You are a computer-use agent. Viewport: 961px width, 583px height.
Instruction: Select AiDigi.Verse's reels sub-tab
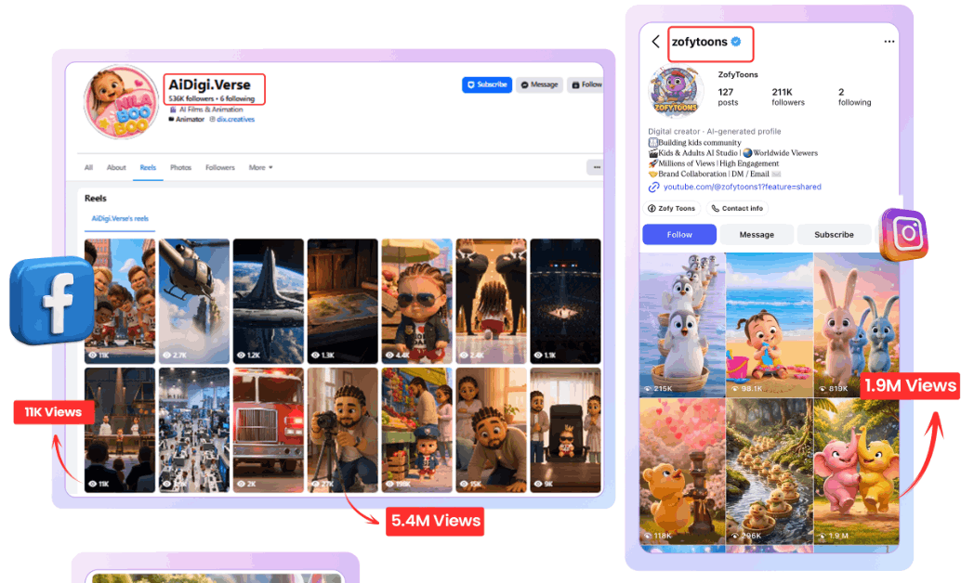pyautogui.click(x=120, y=219)
